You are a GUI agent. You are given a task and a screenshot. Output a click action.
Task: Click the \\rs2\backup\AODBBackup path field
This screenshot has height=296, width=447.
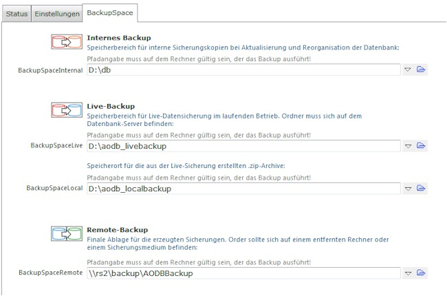point(243,273)
